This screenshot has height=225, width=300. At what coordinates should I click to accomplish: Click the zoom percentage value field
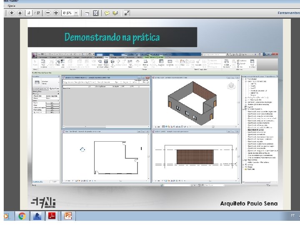point(67,13)
